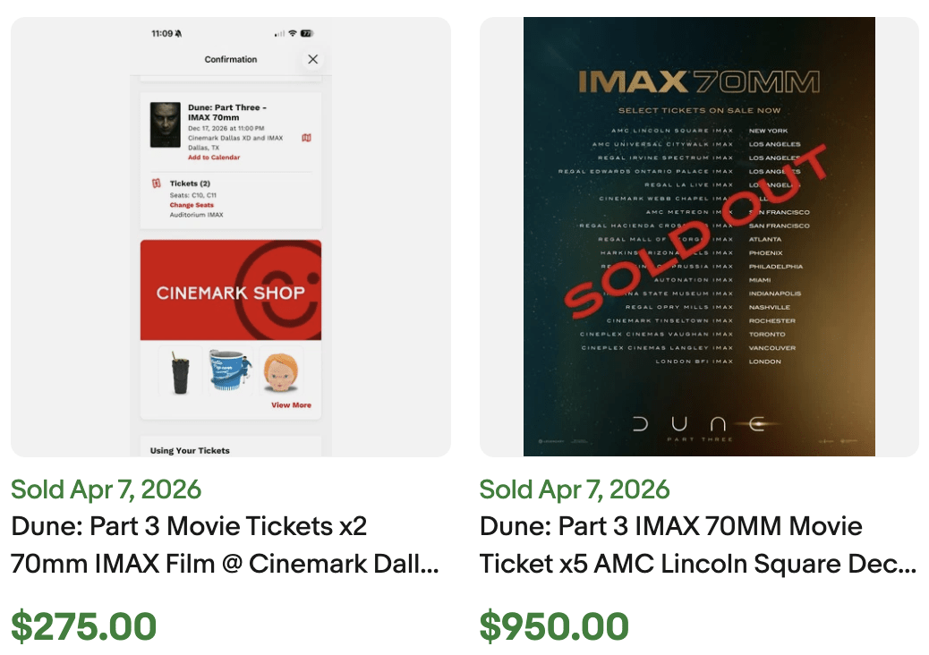This screenshot has height=655, width=929.
Task: Click the Dune: Part Three - IMAX 70mm title
Action: tap(227, 112)
